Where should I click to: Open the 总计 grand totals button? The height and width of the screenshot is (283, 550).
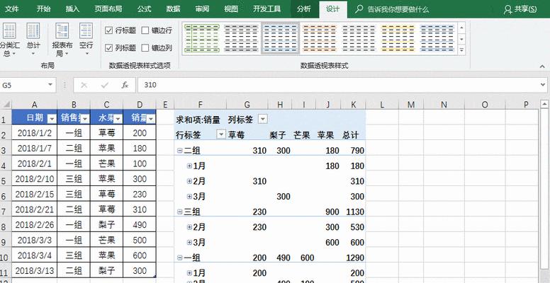(x=33, y=40)
